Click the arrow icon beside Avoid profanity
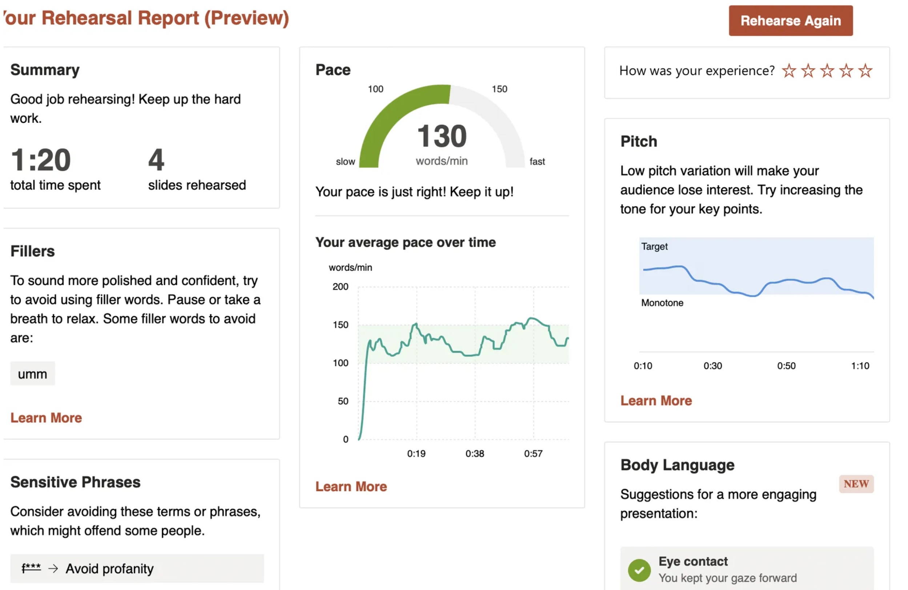Screen dimensions: 908x590 click(53, 569)
